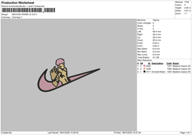The image size is (192, 135).
Task: Click the Color changes value 2
Action: pos(153,23)
